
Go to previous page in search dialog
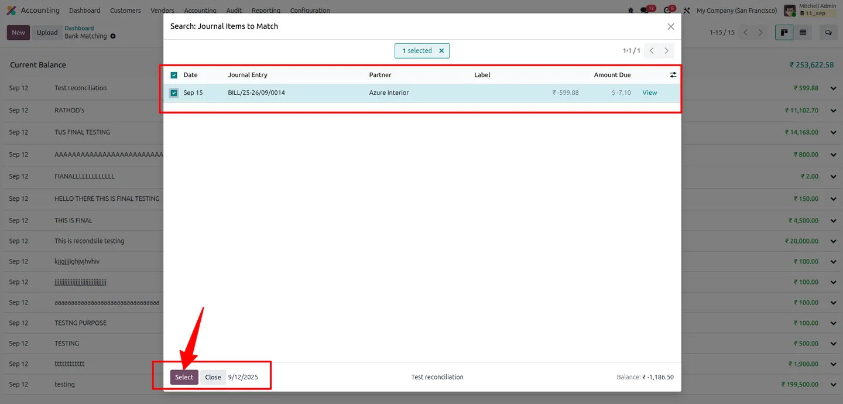(652, 51)
